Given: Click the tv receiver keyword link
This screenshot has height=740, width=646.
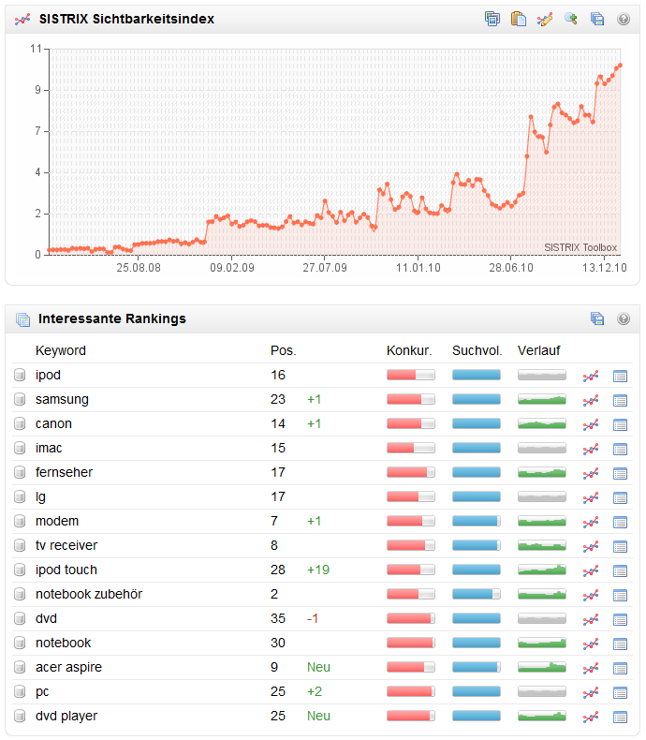Looking at the screenshot, I should click(66, 545).
